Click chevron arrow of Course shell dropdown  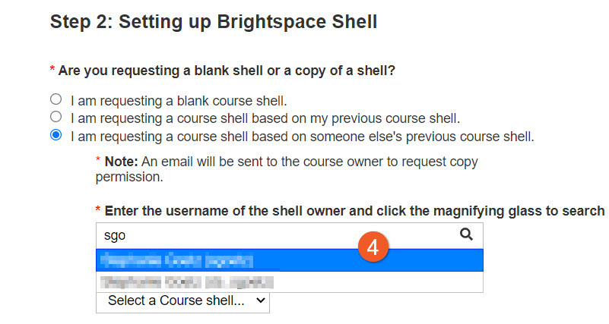pos(261,300)
